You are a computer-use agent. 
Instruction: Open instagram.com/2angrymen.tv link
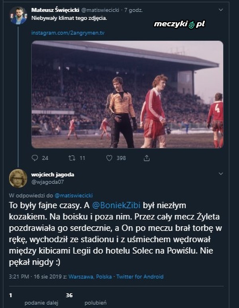68,33
